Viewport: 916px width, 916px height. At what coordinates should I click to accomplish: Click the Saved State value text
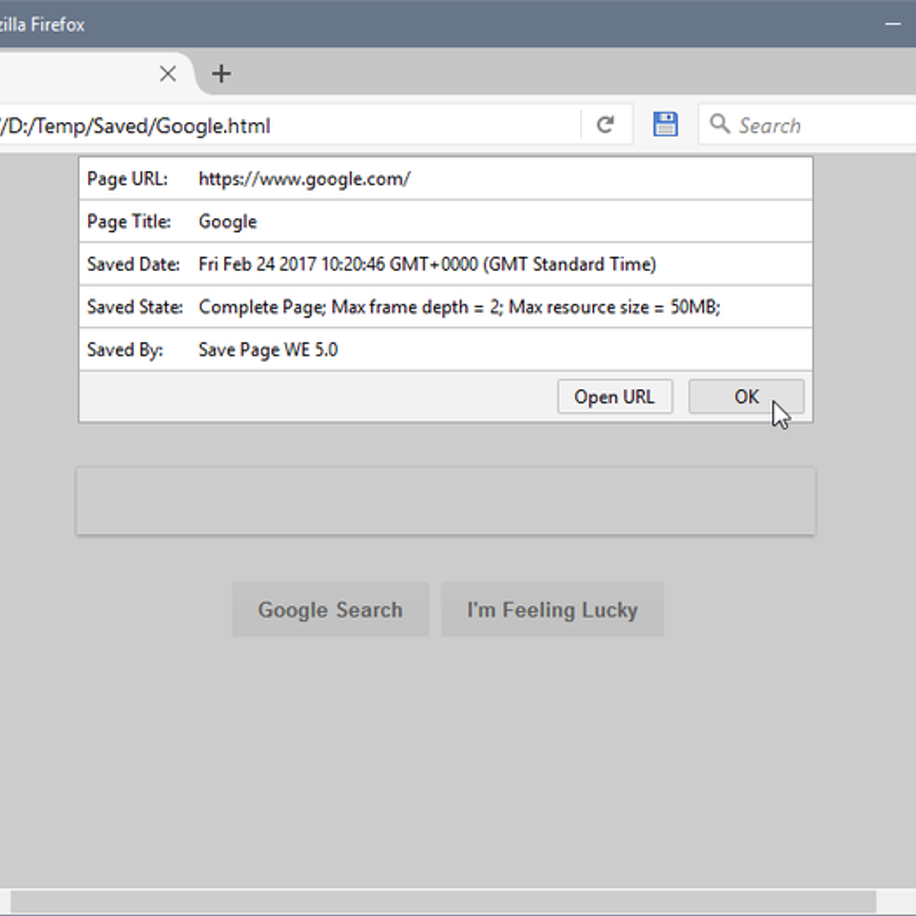[459, 307]
